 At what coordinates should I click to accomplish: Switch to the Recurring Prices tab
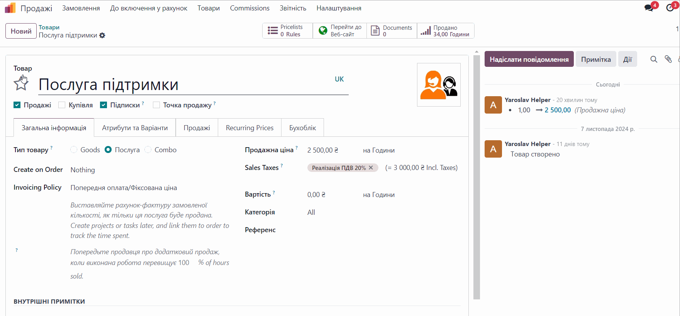[249, 128]
